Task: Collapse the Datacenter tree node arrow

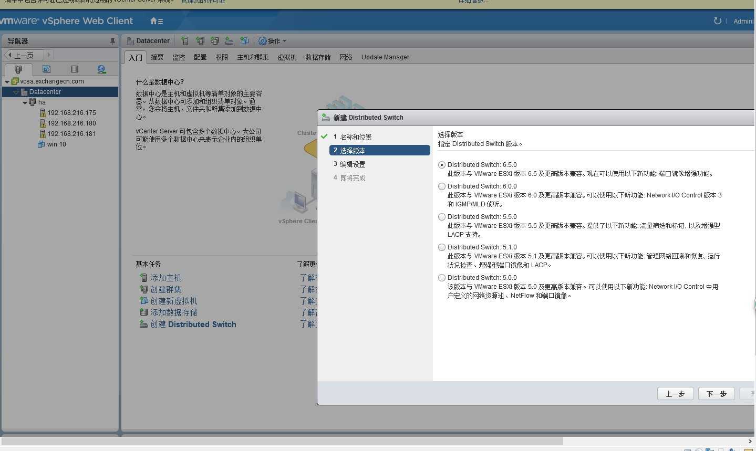Action: (16, 92)
